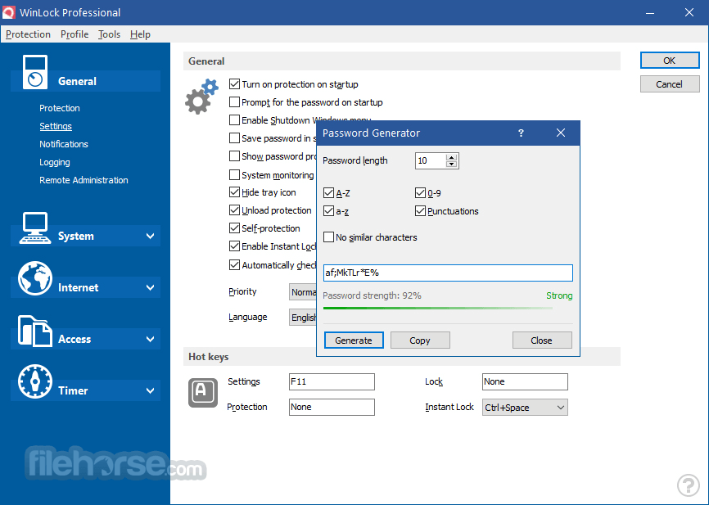
Task: Click the Hot keys keyboard icon
Action: (202, 392)
